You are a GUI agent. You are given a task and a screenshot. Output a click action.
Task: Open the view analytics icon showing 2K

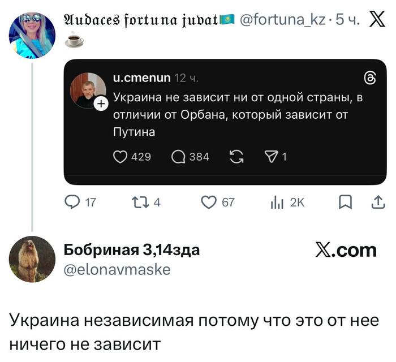(278, 202)
